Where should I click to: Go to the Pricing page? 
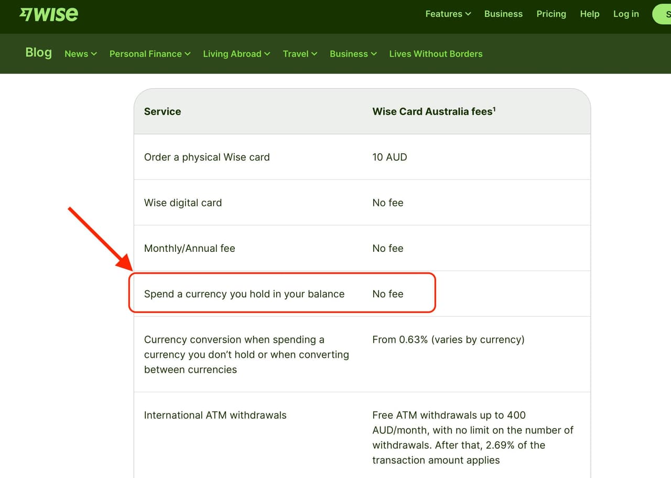[x=551, y=14]
